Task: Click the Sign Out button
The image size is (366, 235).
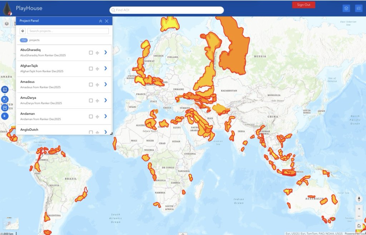Action: click(x=304, y=5)
